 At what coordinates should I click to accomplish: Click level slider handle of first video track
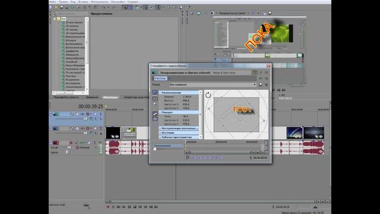click(85, 119)
